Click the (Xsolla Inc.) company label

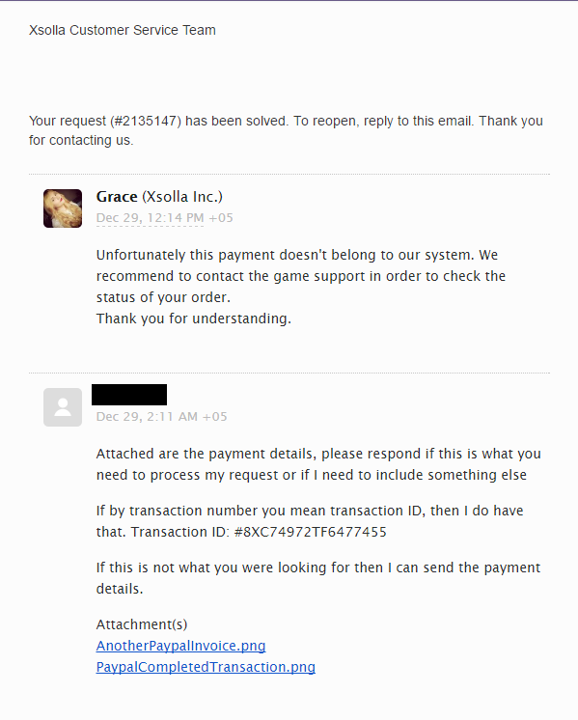pos(182,197)
